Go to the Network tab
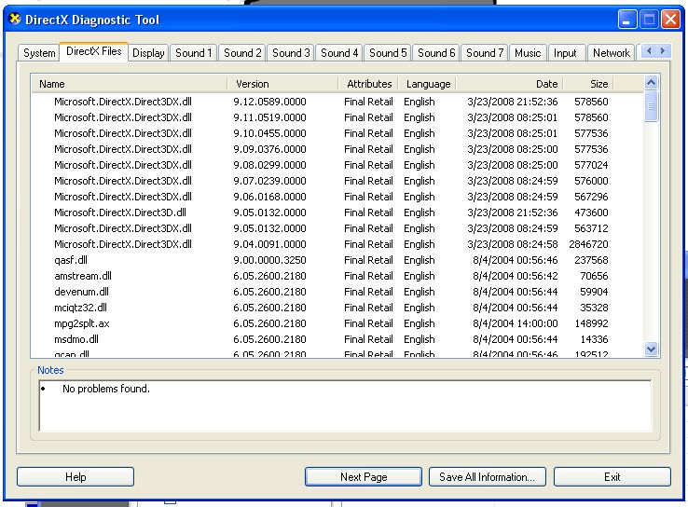This screenshot has height=507, width=688. click(x=612, y=53)
